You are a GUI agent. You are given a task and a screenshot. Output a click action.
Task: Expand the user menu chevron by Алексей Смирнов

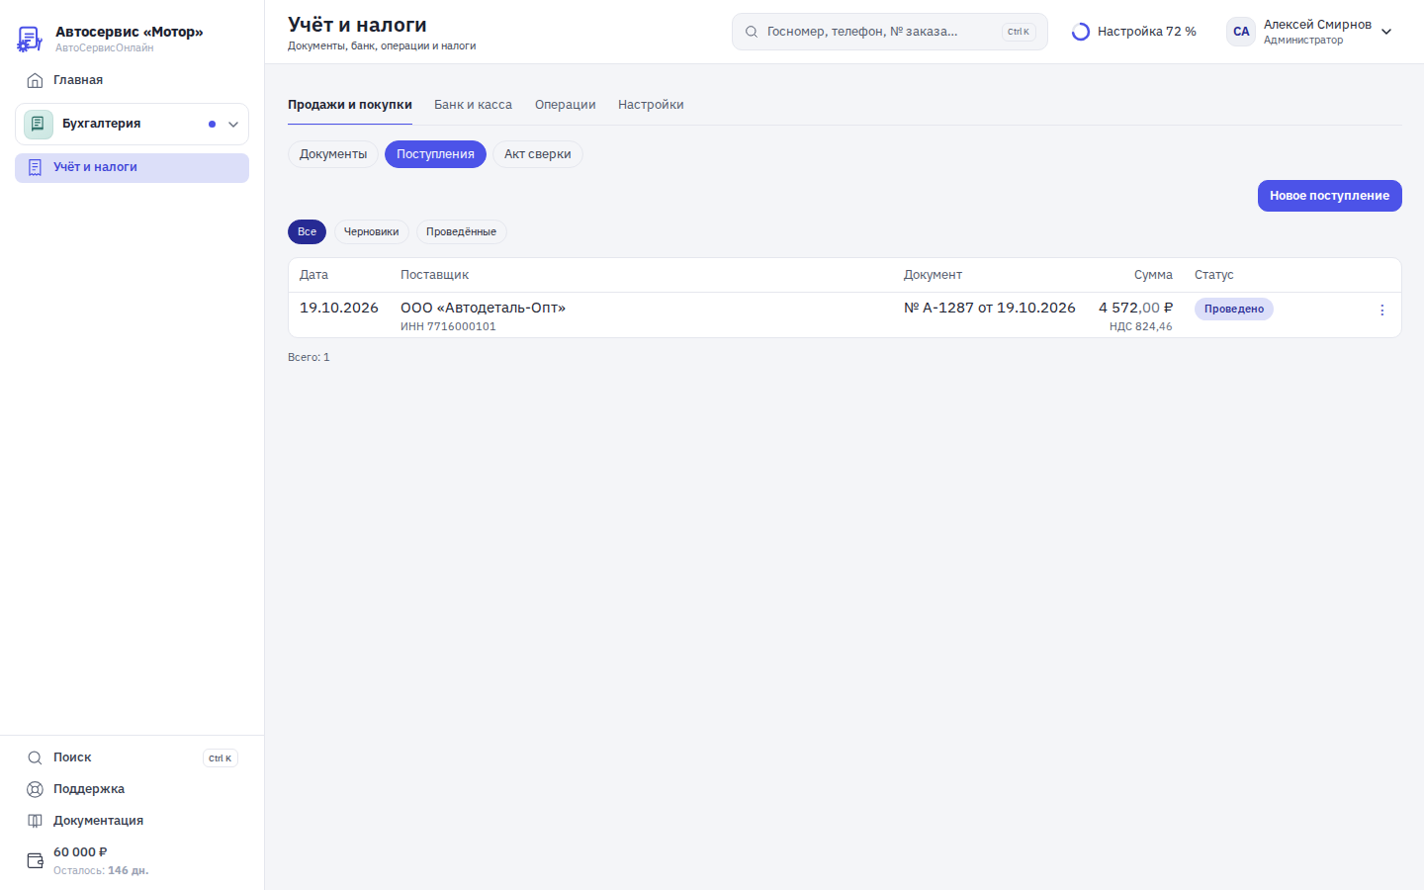pyautogui.click(x=1386, y=32)
